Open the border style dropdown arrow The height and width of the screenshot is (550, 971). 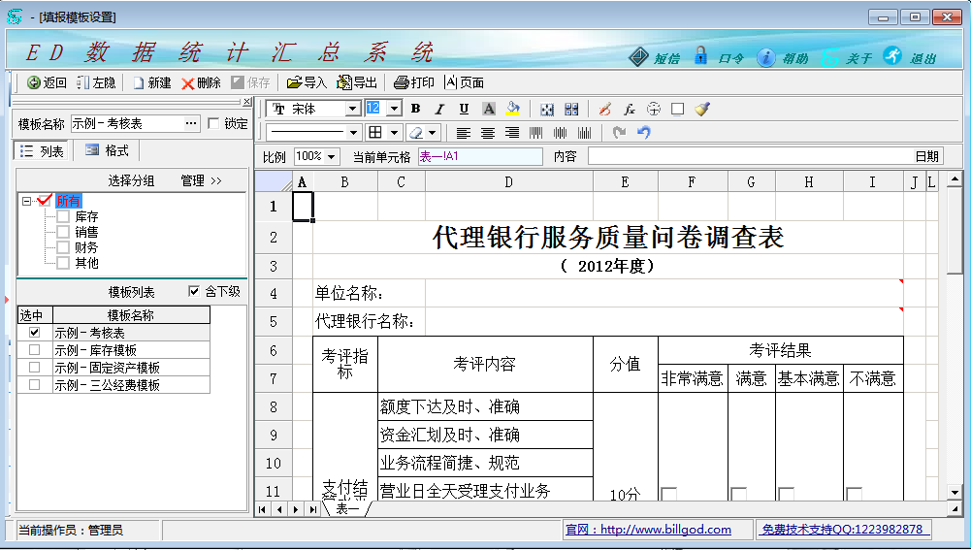(x=393, y=133)
